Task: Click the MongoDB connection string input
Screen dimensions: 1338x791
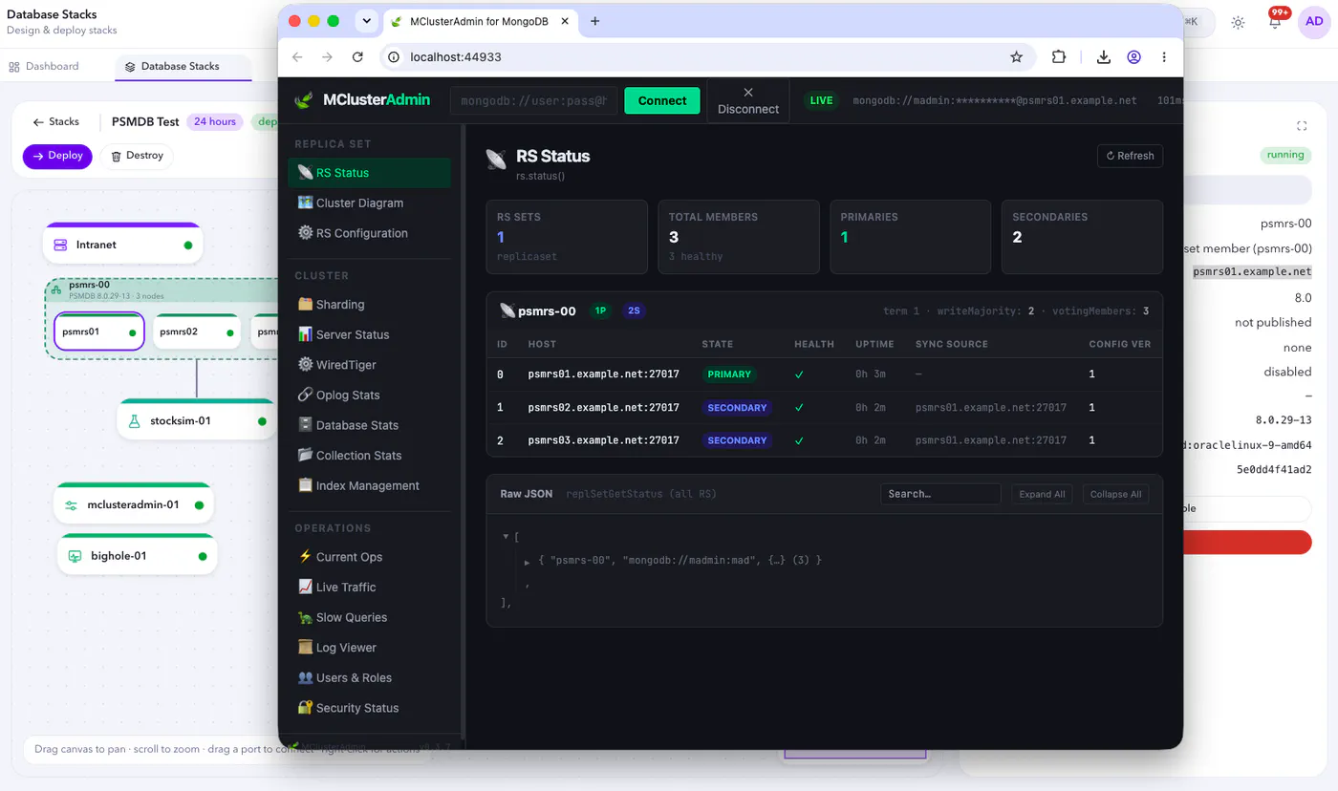Action: pos(534,100)
